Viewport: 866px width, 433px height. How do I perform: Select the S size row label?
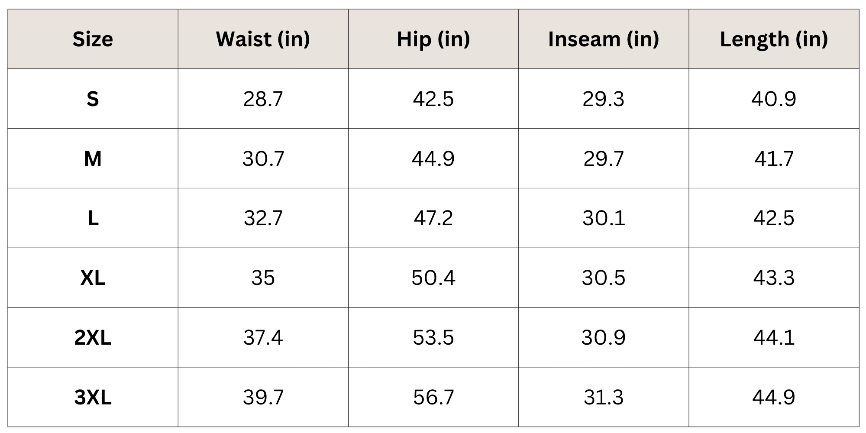pos(93,99)
